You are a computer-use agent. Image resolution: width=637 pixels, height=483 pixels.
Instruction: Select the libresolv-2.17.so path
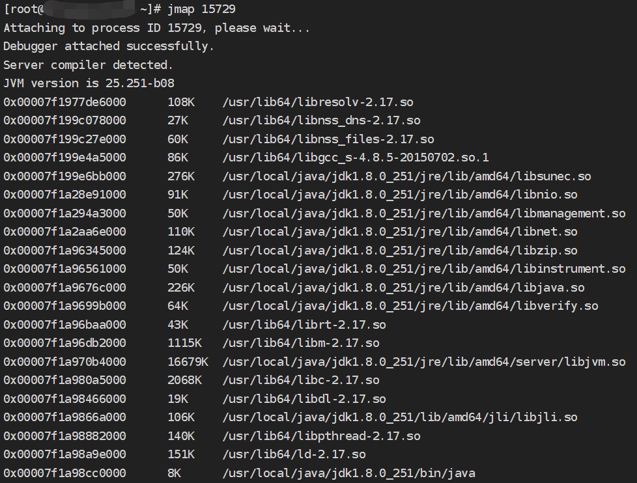coord(318,102)
